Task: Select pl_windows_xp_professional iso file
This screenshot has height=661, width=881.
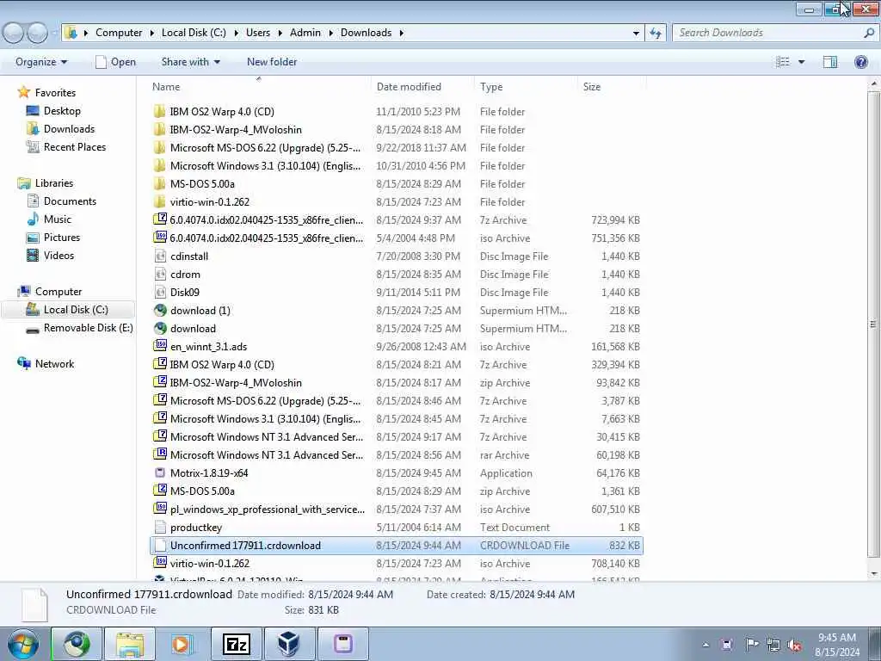Action: click(x=396, y=510)
